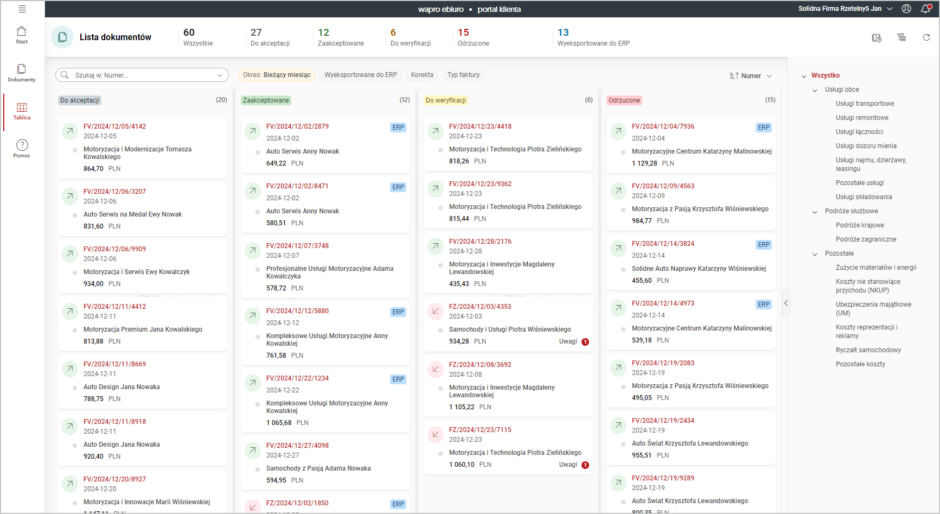Open the company name dropdown in header
940x514 pixels.
[x=890, y=9]
